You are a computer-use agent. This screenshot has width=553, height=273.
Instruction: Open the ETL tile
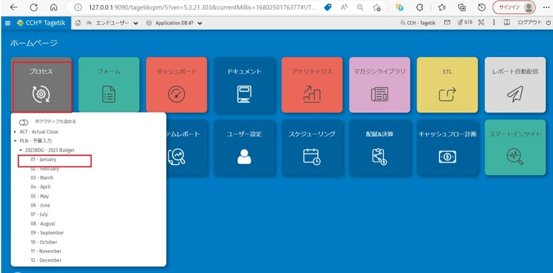[447, 85]
